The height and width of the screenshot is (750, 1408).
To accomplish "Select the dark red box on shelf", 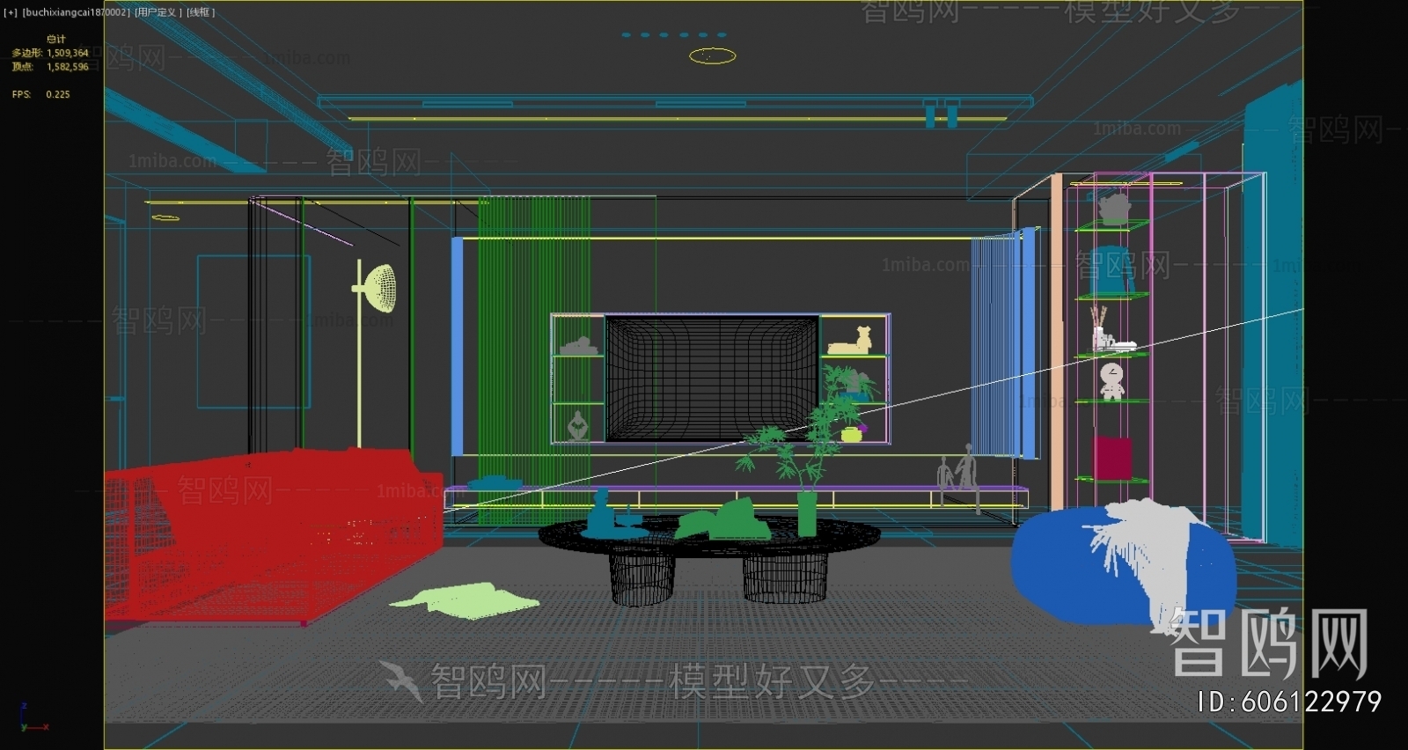I will pos(1113,459).
